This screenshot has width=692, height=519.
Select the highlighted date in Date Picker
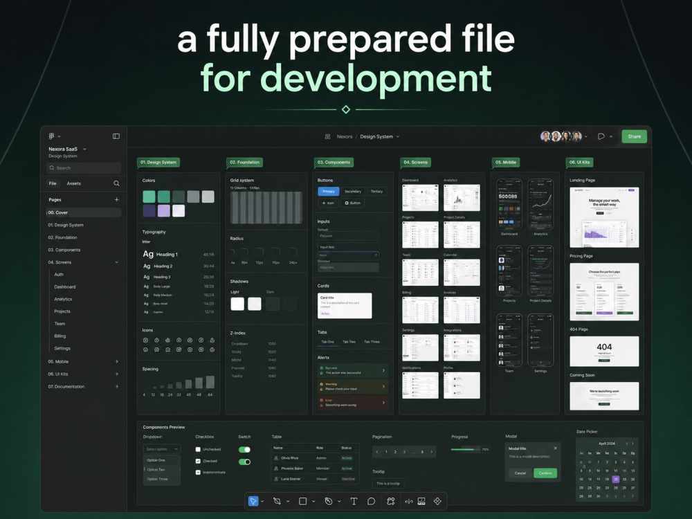click(x=616, y=479)
